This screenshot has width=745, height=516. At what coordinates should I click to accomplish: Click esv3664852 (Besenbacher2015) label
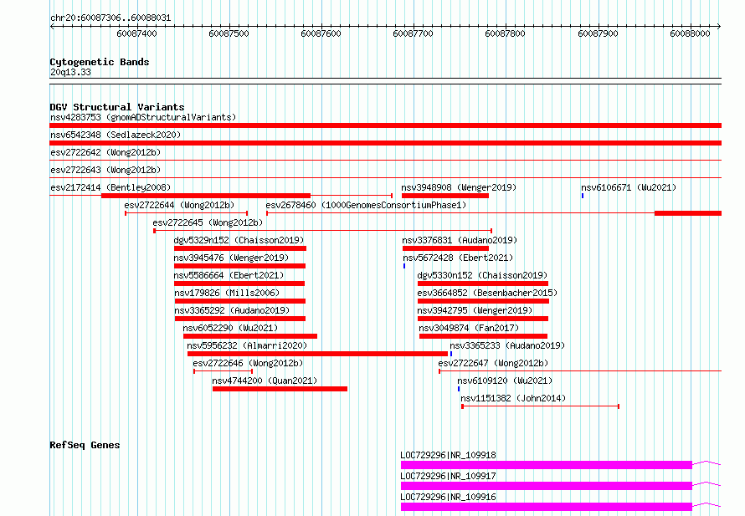(487, 293)
